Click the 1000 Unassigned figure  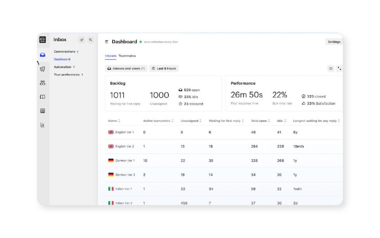pyautogui.click(x=159, y=95)
